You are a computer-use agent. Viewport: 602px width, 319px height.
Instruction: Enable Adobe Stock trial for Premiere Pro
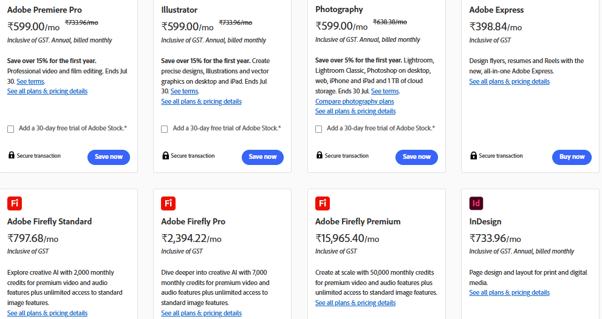pyautogui.click(x=11, y=129)
